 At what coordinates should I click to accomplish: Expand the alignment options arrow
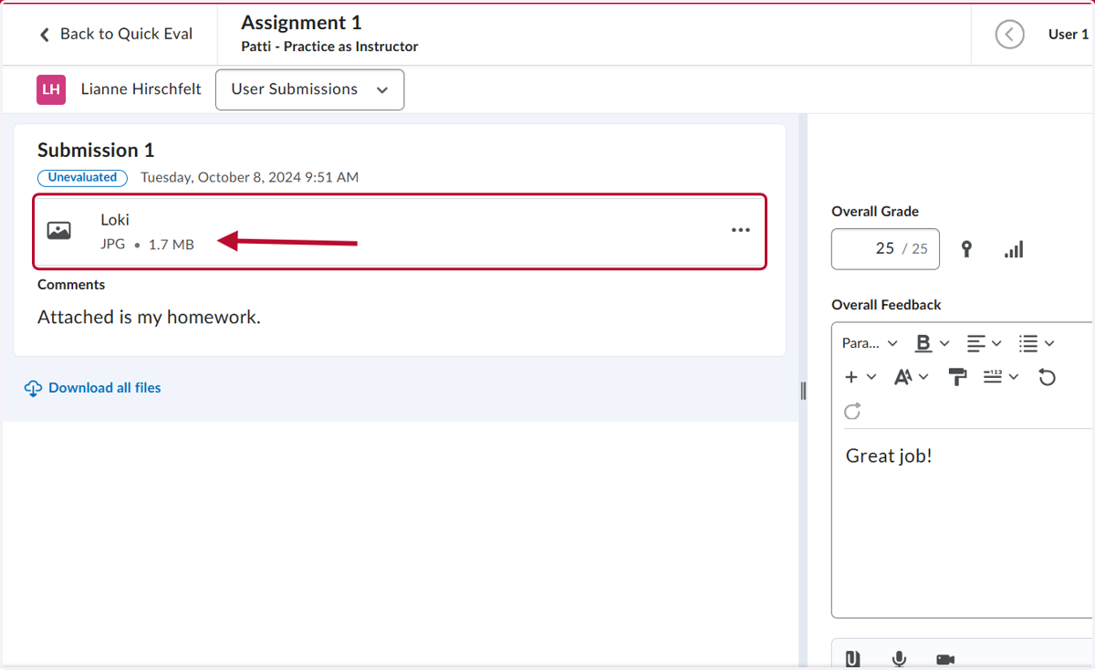point(996,343)
